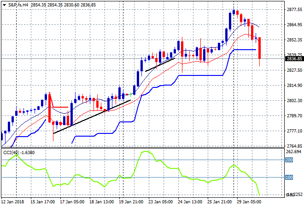
Task: Click the 15 Jan 17:00 time label
Action: click(42, 202)
